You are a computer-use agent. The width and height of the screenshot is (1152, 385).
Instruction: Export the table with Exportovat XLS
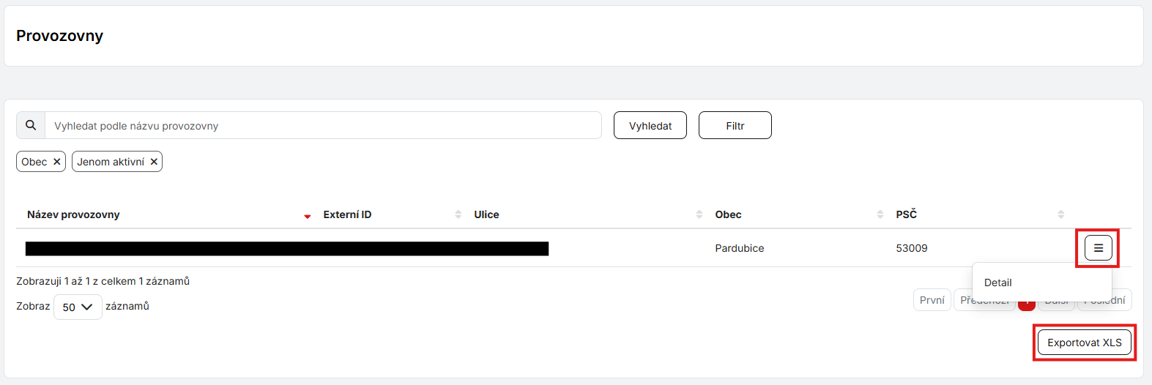click(x=1084, y=343)
